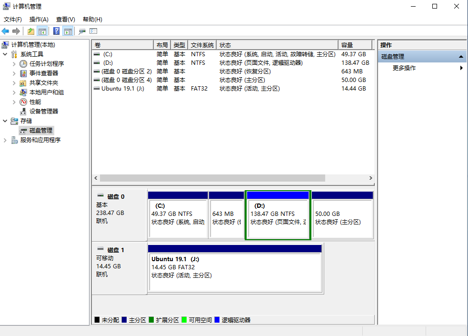The image size is (468, 336).
Task: Open the 操作(A) menu
Action: point(39,20)
